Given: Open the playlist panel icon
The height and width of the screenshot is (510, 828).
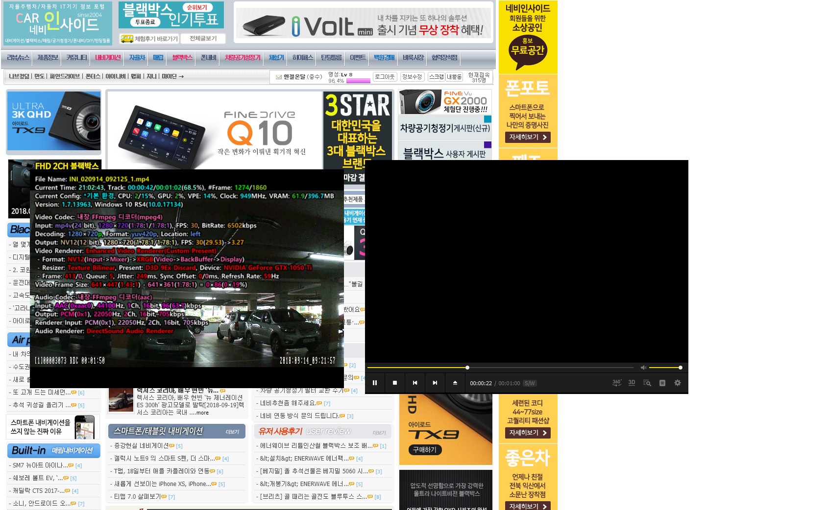Looking at the screenshot, I should (x=662, y=383).
